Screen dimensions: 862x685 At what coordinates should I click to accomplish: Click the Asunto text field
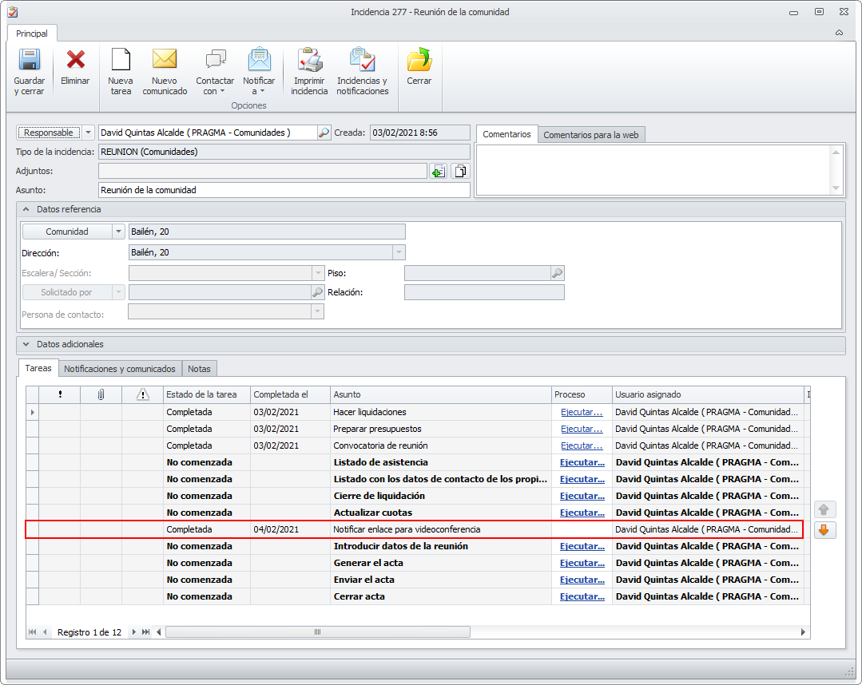coord(284,190)
